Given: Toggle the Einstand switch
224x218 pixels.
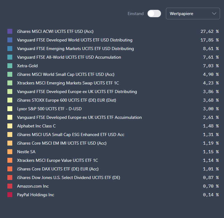Looking at the screenshot, I should click(154, 14).
